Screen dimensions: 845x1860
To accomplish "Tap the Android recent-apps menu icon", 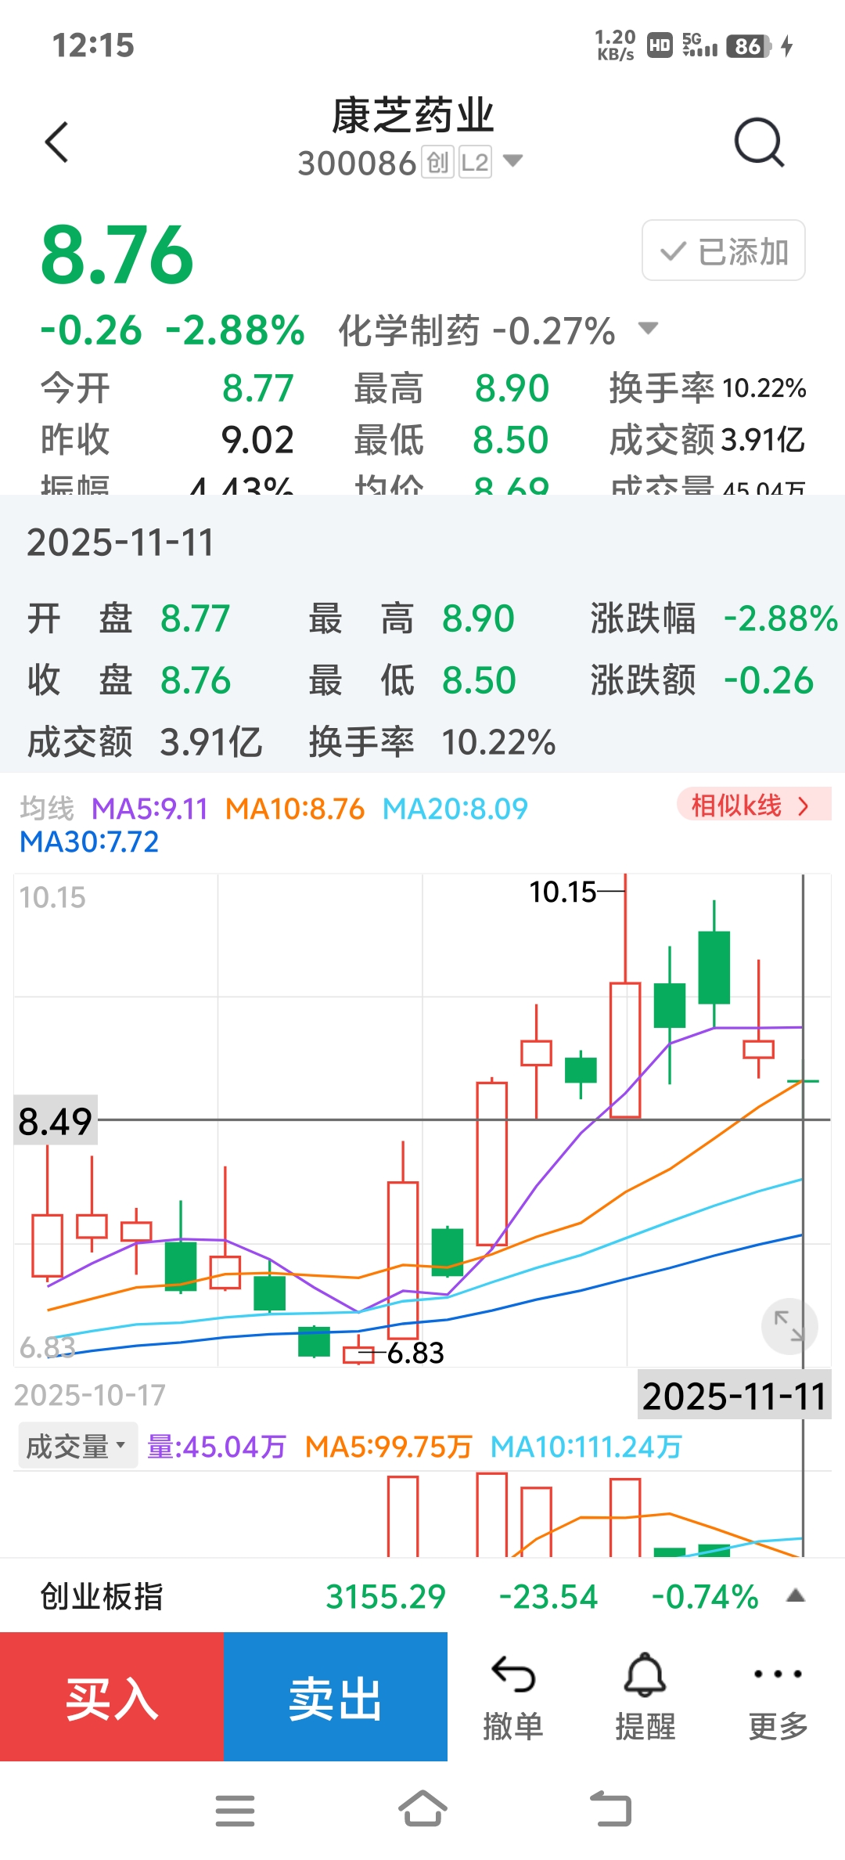I will (235, 1811).
